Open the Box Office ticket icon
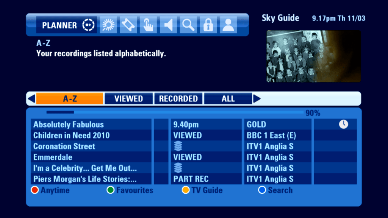This screenshot has height=218, width=388. 128,25
